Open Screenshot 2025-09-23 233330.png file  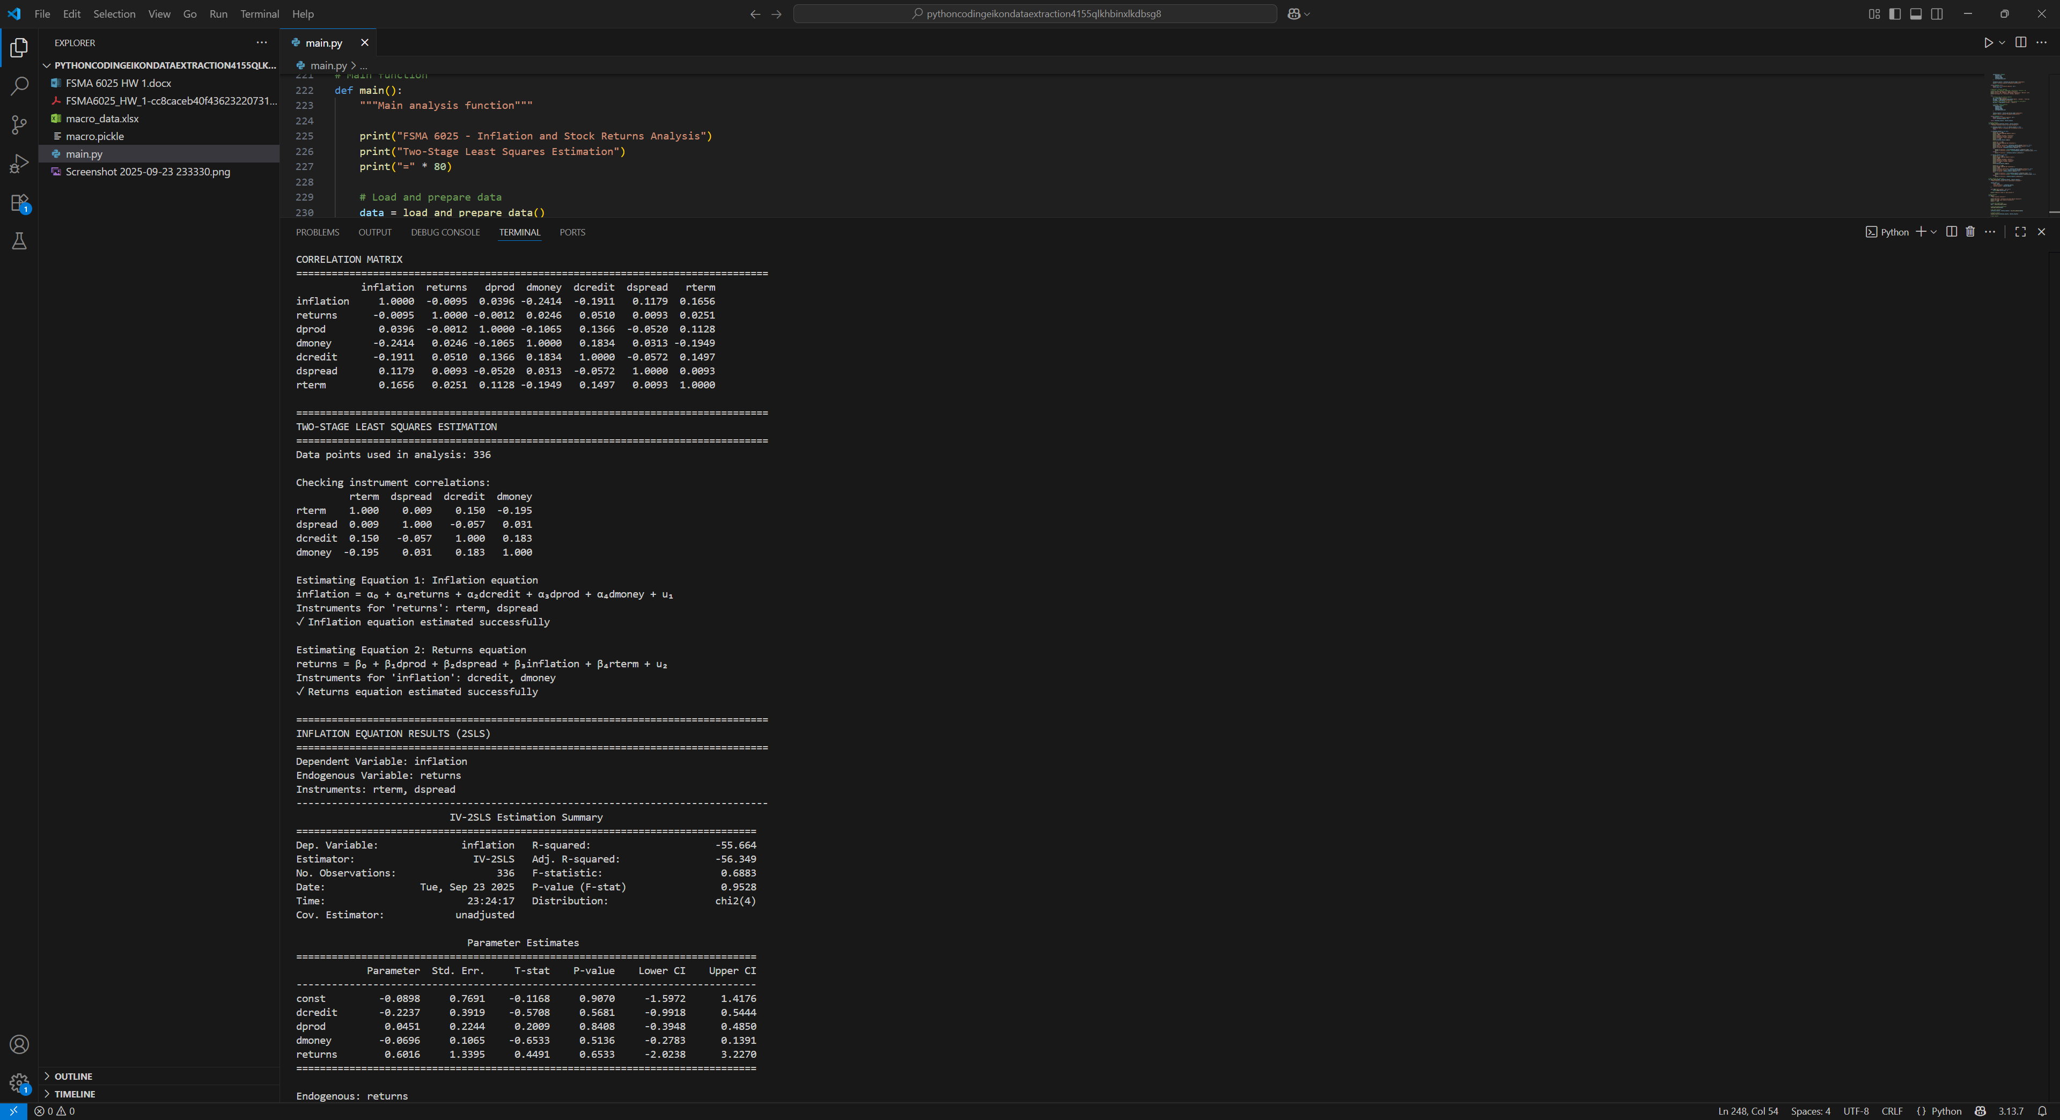tap(160, 172)
